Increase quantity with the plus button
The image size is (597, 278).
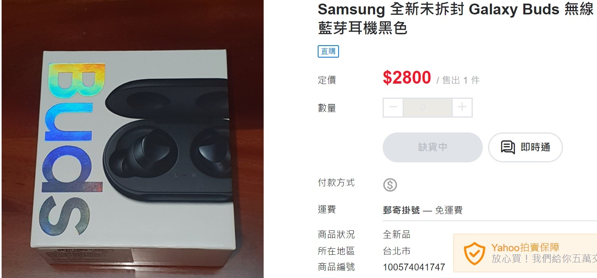pos(462,107)
